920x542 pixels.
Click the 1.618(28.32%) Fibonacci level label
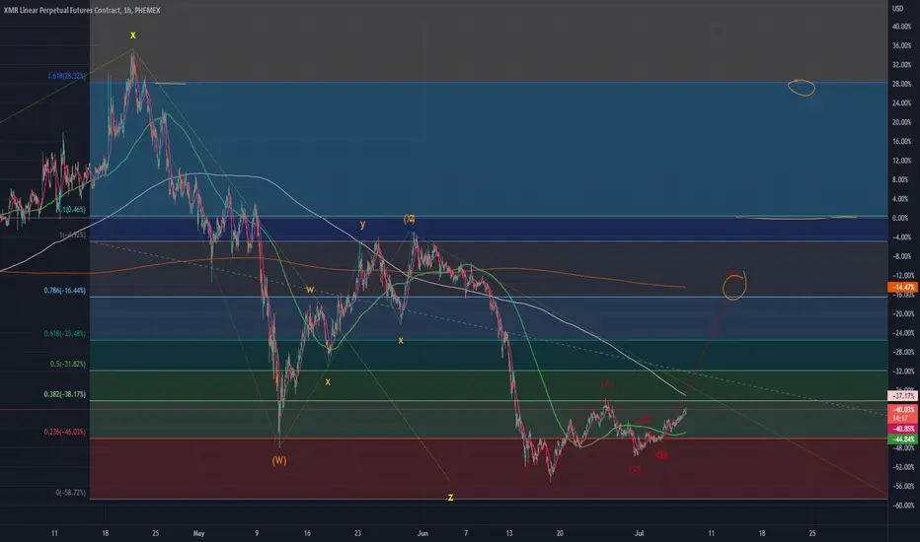click(x=67, y=76)
